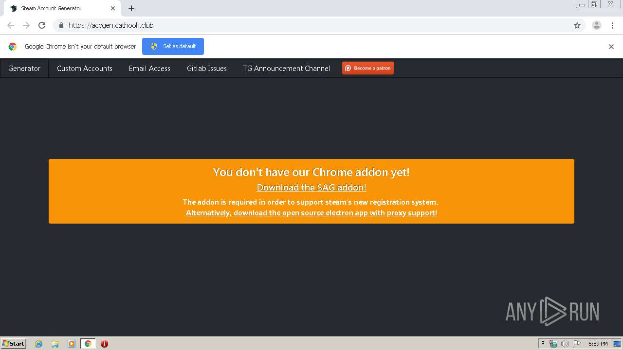Visit TG Announcement Channel
Viewport: 623px width, 350px height.
(287, 69)
